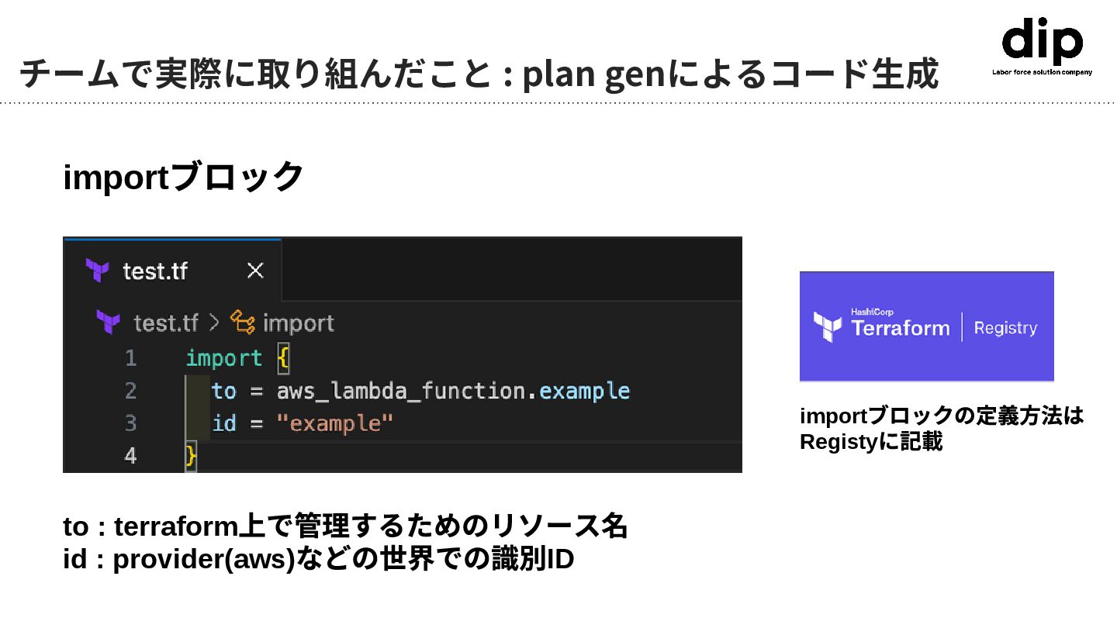Click the import symbol icon in breadcrumb

click(243, 323)
